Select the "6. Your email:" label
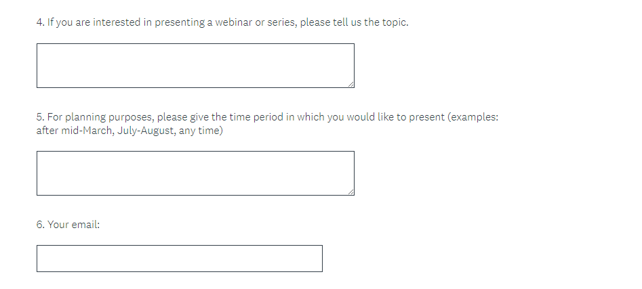The height and width of the screenshot is (289, 642). pos(68,225)
